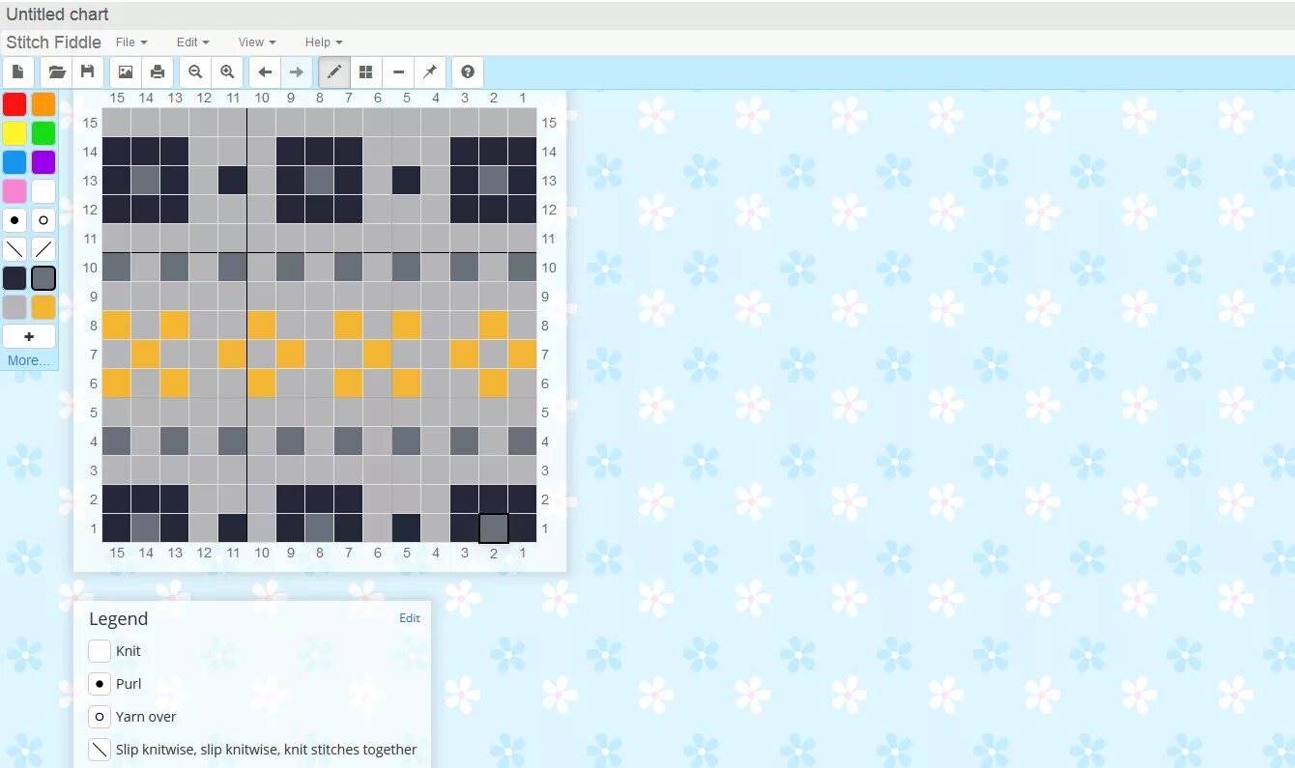Choose the four-square grid selection tool

click(365, 72)
